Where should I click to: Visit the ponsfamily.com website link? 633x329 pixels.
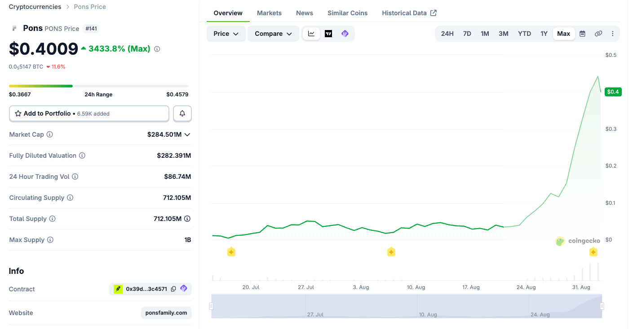[x=166, y=313]
